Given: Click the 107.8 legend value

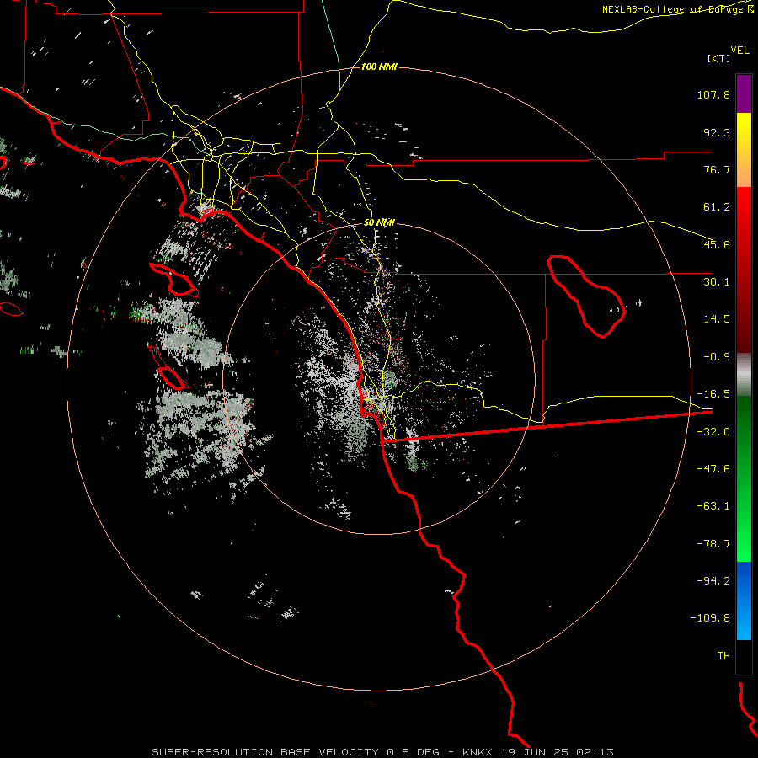Looking at the screenshot, I should point(713,94).
